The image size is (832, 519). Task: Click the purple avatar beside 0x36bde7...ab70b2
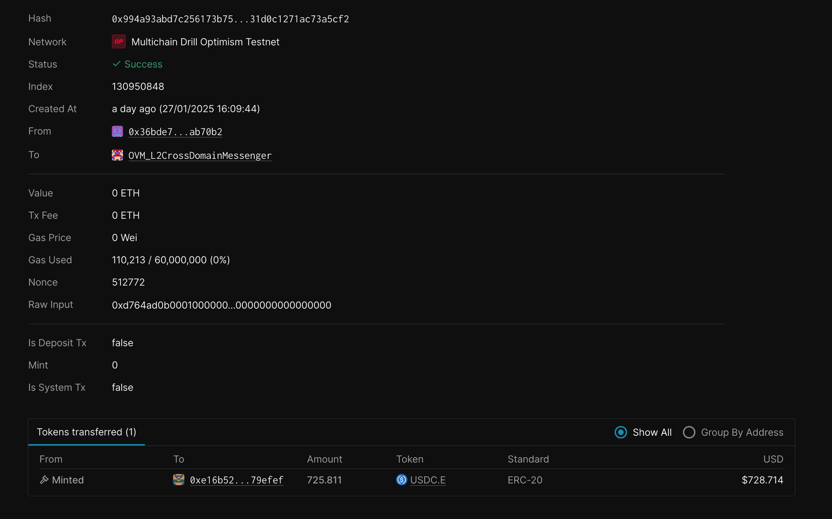(117, 131)
